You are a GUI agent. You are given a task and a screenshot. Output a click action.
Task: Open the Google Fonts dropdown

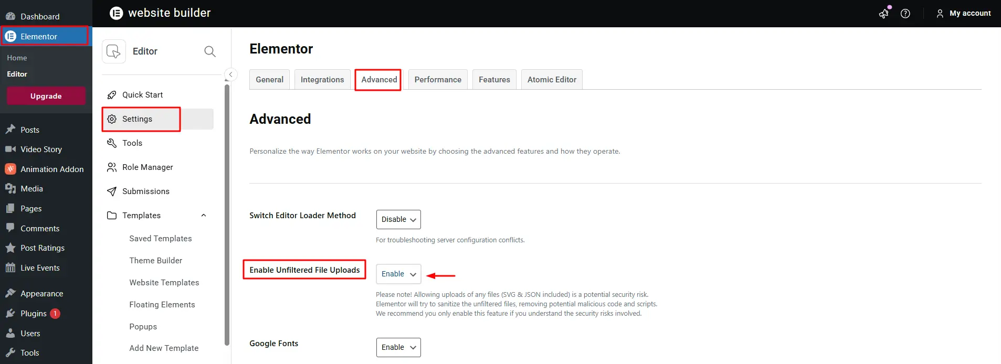pyautogui.click(x=398, y=347)
